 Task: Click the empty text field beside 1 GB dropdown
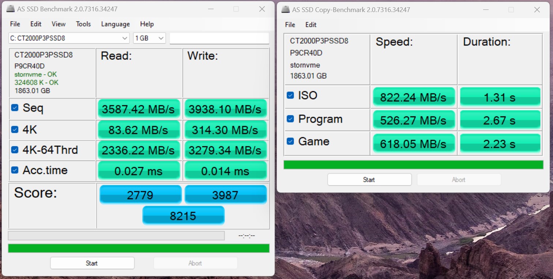coord(219,38)
